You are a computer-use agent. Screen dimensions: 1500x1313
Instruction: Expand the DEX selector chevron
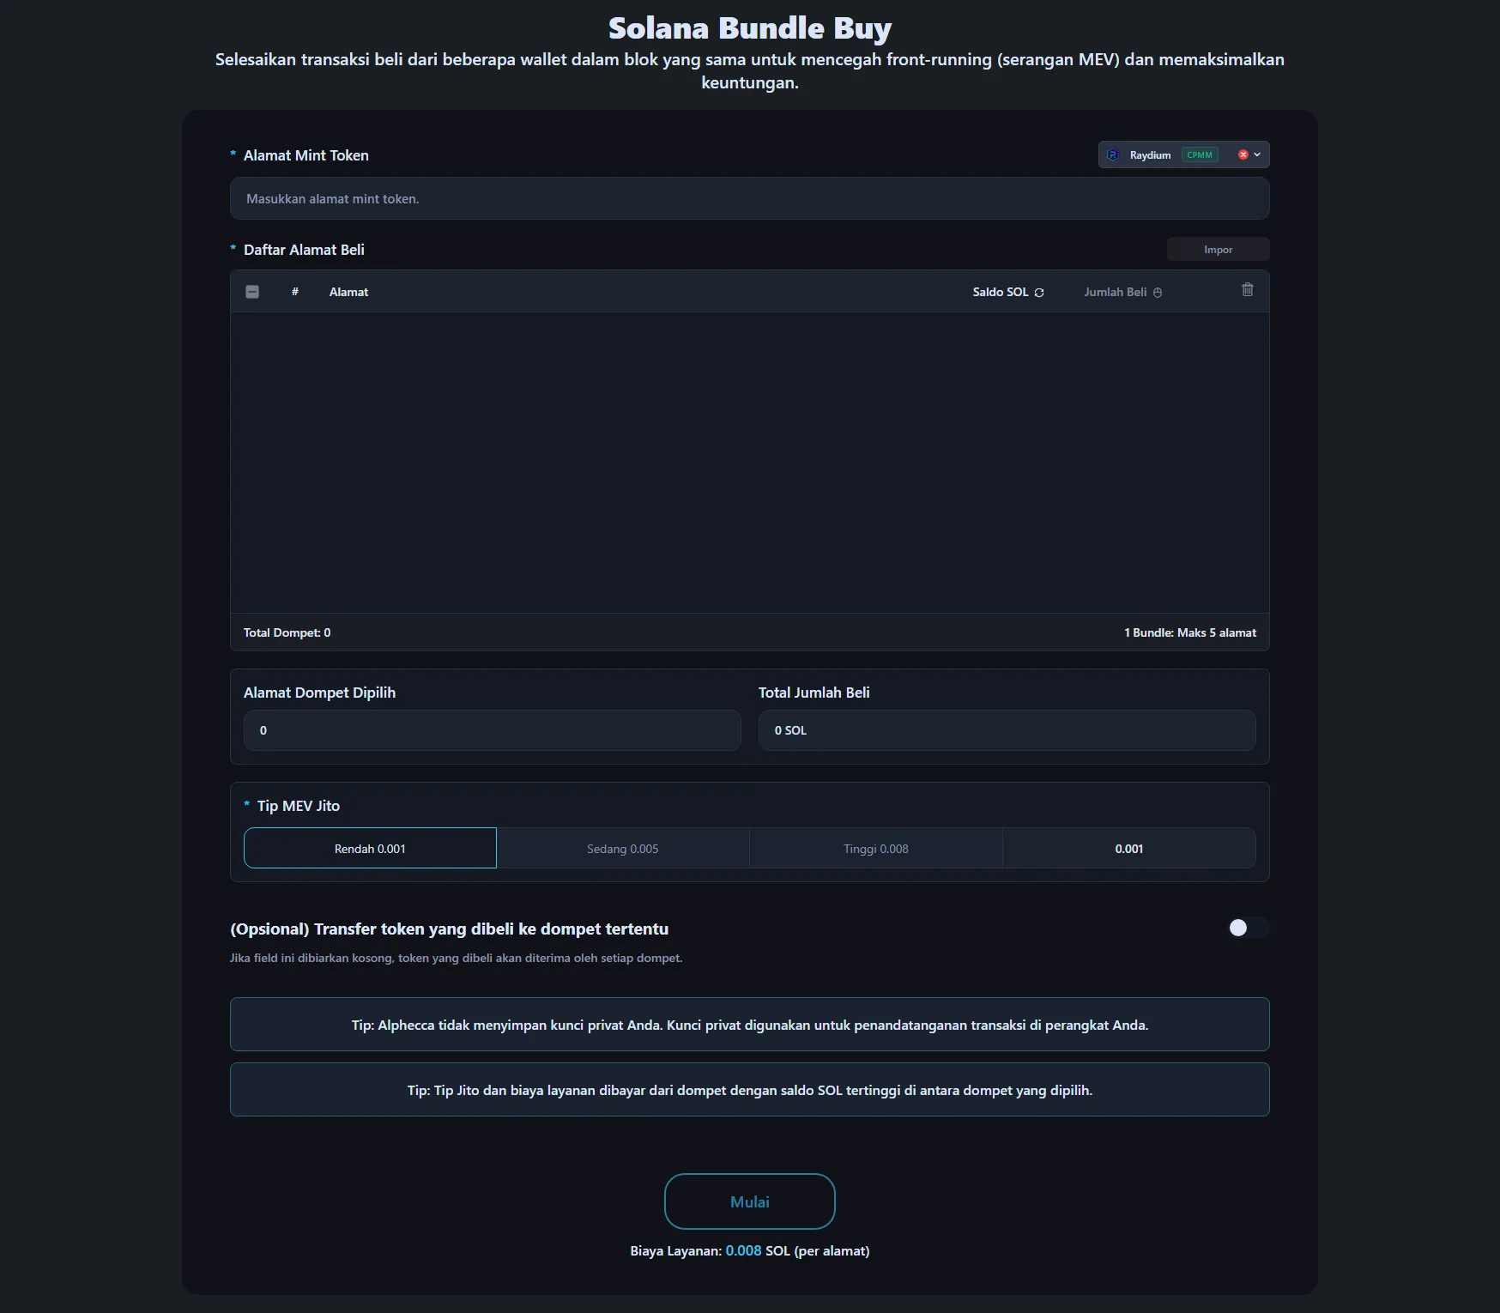[x=1257, y=155]
